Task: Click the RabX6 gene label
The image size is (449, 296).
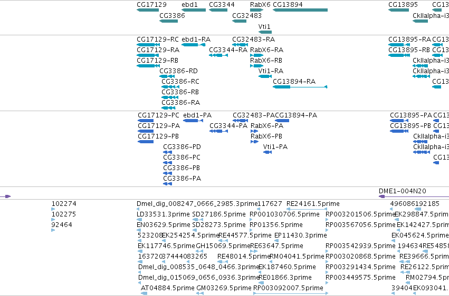Action: pos(260,5)
